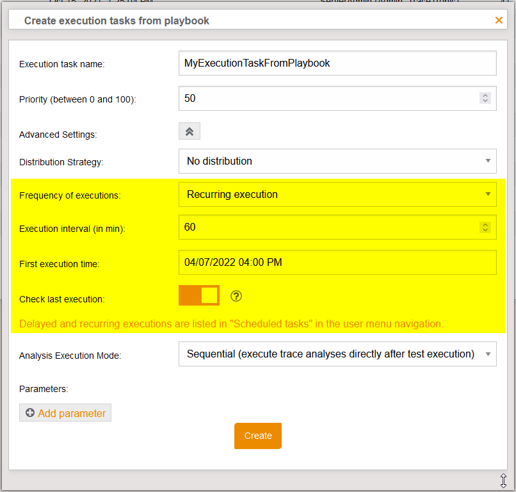Collapse Advanced Settings with the double chevron
The height and width of the screenshot is (492, 516).
(x=189, y=131)
